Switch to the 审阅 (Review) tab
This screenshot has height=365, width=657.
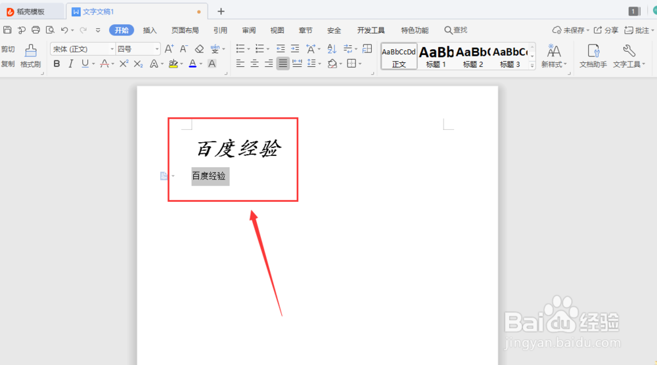click(x=248, y=30)
